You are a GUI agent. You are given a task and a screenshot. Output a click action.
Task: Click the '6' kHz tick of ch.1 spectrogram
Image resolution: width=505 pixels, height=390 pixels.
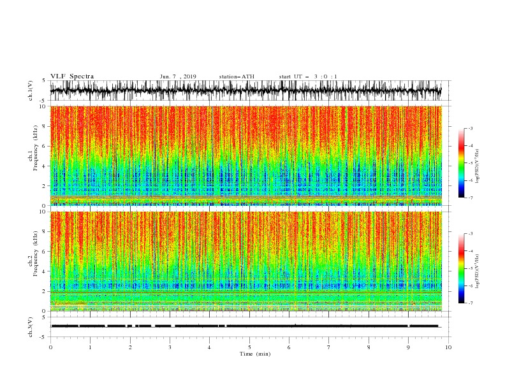click(44, 146)
